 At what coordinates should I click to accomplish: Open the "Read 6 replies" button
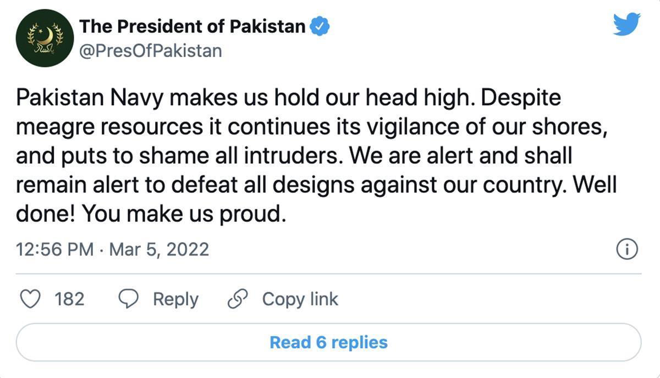coord(328,342)
